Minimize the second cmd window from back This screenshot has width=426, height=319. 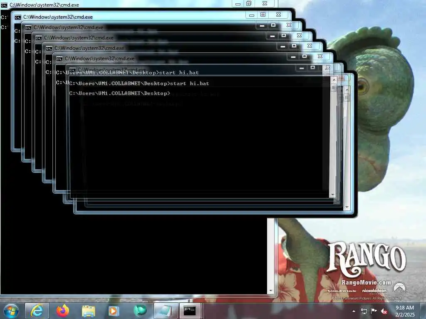point(252,15)
